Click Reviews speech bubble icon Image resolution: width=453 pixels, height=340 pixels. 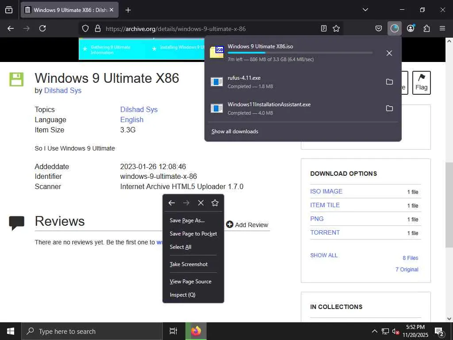16,223
